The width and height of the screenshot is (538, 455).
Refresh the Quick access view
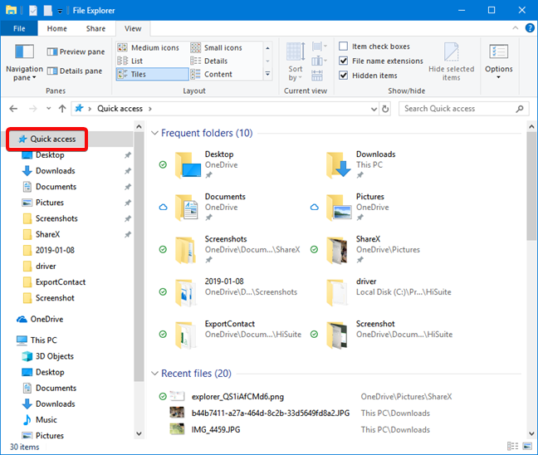point(385,109)
